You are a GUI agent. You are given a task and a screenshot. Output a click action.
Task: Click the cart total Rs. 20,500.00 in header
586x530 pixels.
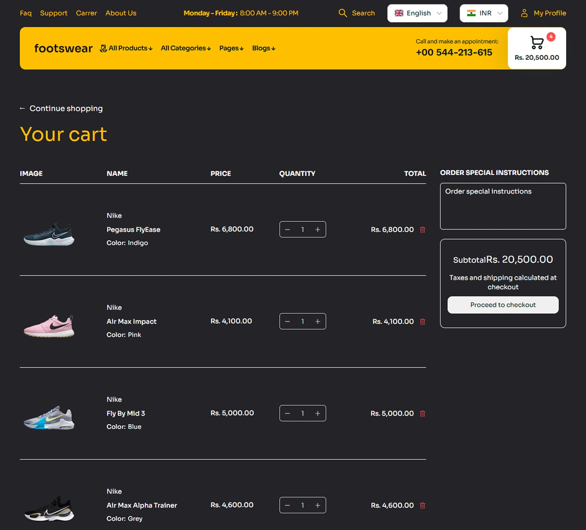pyautogui.click(x=537, y=58)
